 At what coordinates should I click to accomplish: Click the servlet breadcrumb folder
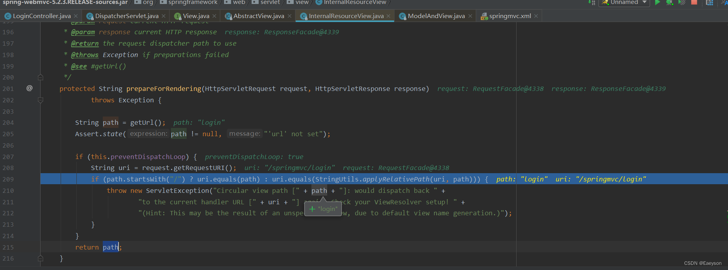pyautogui.click(x=266, y=2)
